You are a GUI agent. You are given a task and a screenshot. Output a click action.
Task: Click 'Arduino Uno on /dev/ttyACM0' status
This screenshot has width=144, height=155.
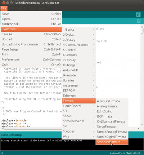pos(125,153)
